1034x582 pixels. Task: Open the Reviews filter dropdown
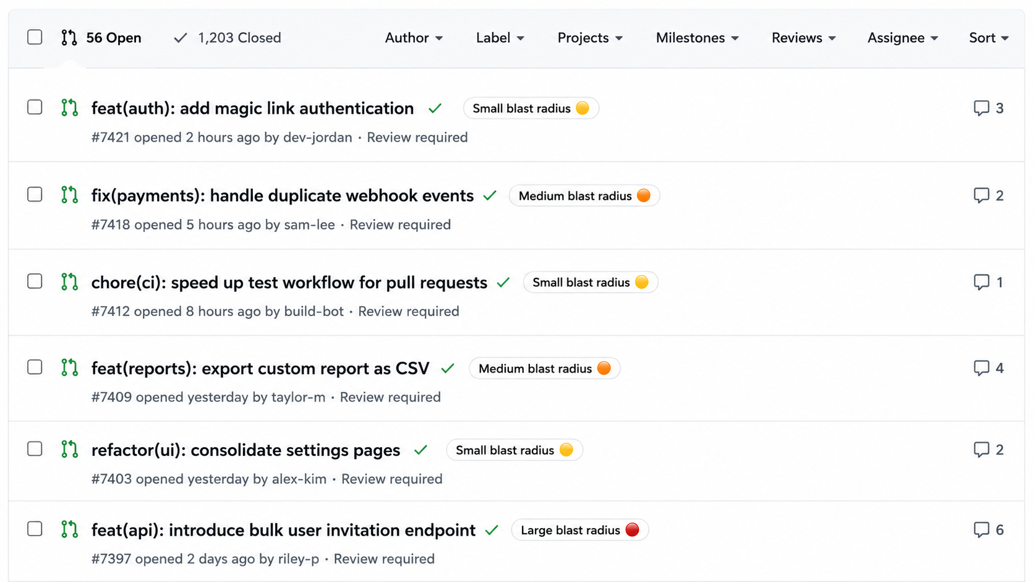(803, 38)
